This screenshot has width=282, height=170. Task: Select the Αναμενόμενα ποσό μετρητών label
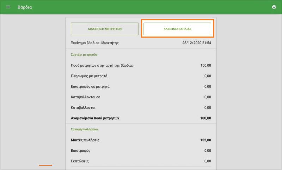(95, 118)
